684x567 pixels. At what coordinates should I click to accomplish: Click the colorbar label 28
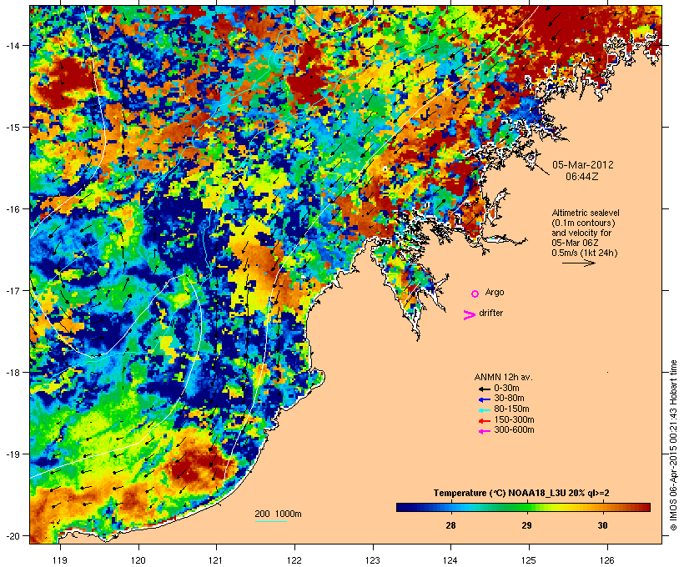450,525
